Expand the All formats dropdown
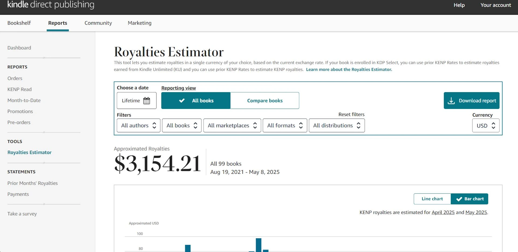518x252 pixels. pyautogui.click(x=285, y=125)
